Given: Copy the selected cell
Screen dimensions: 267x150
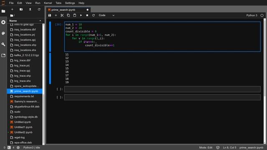Looking at the screenshot, I should pos(68,15).
